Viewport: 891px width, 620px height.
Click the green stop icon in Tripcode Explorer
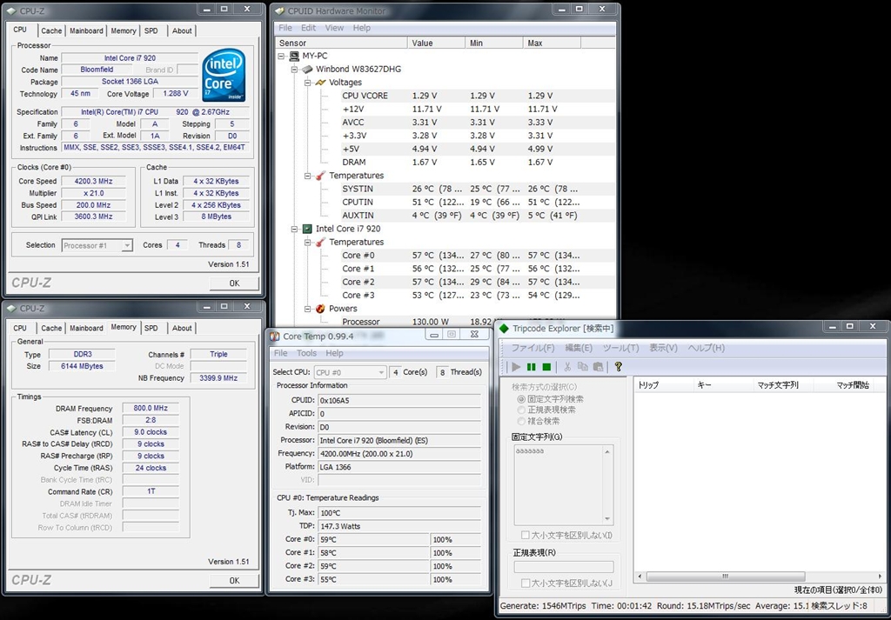[x=546, y=367]
